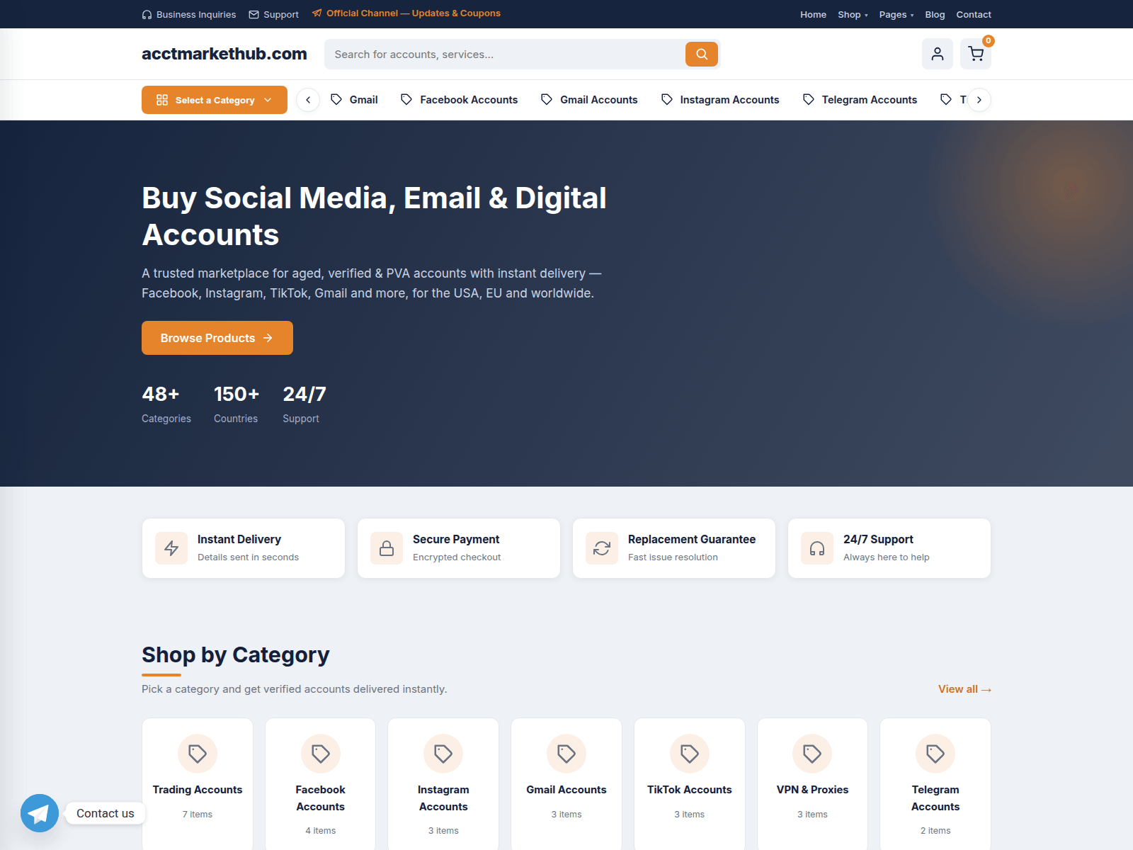
Task: Open the Trading Accounts category title
Action: (x=198, y=790)
